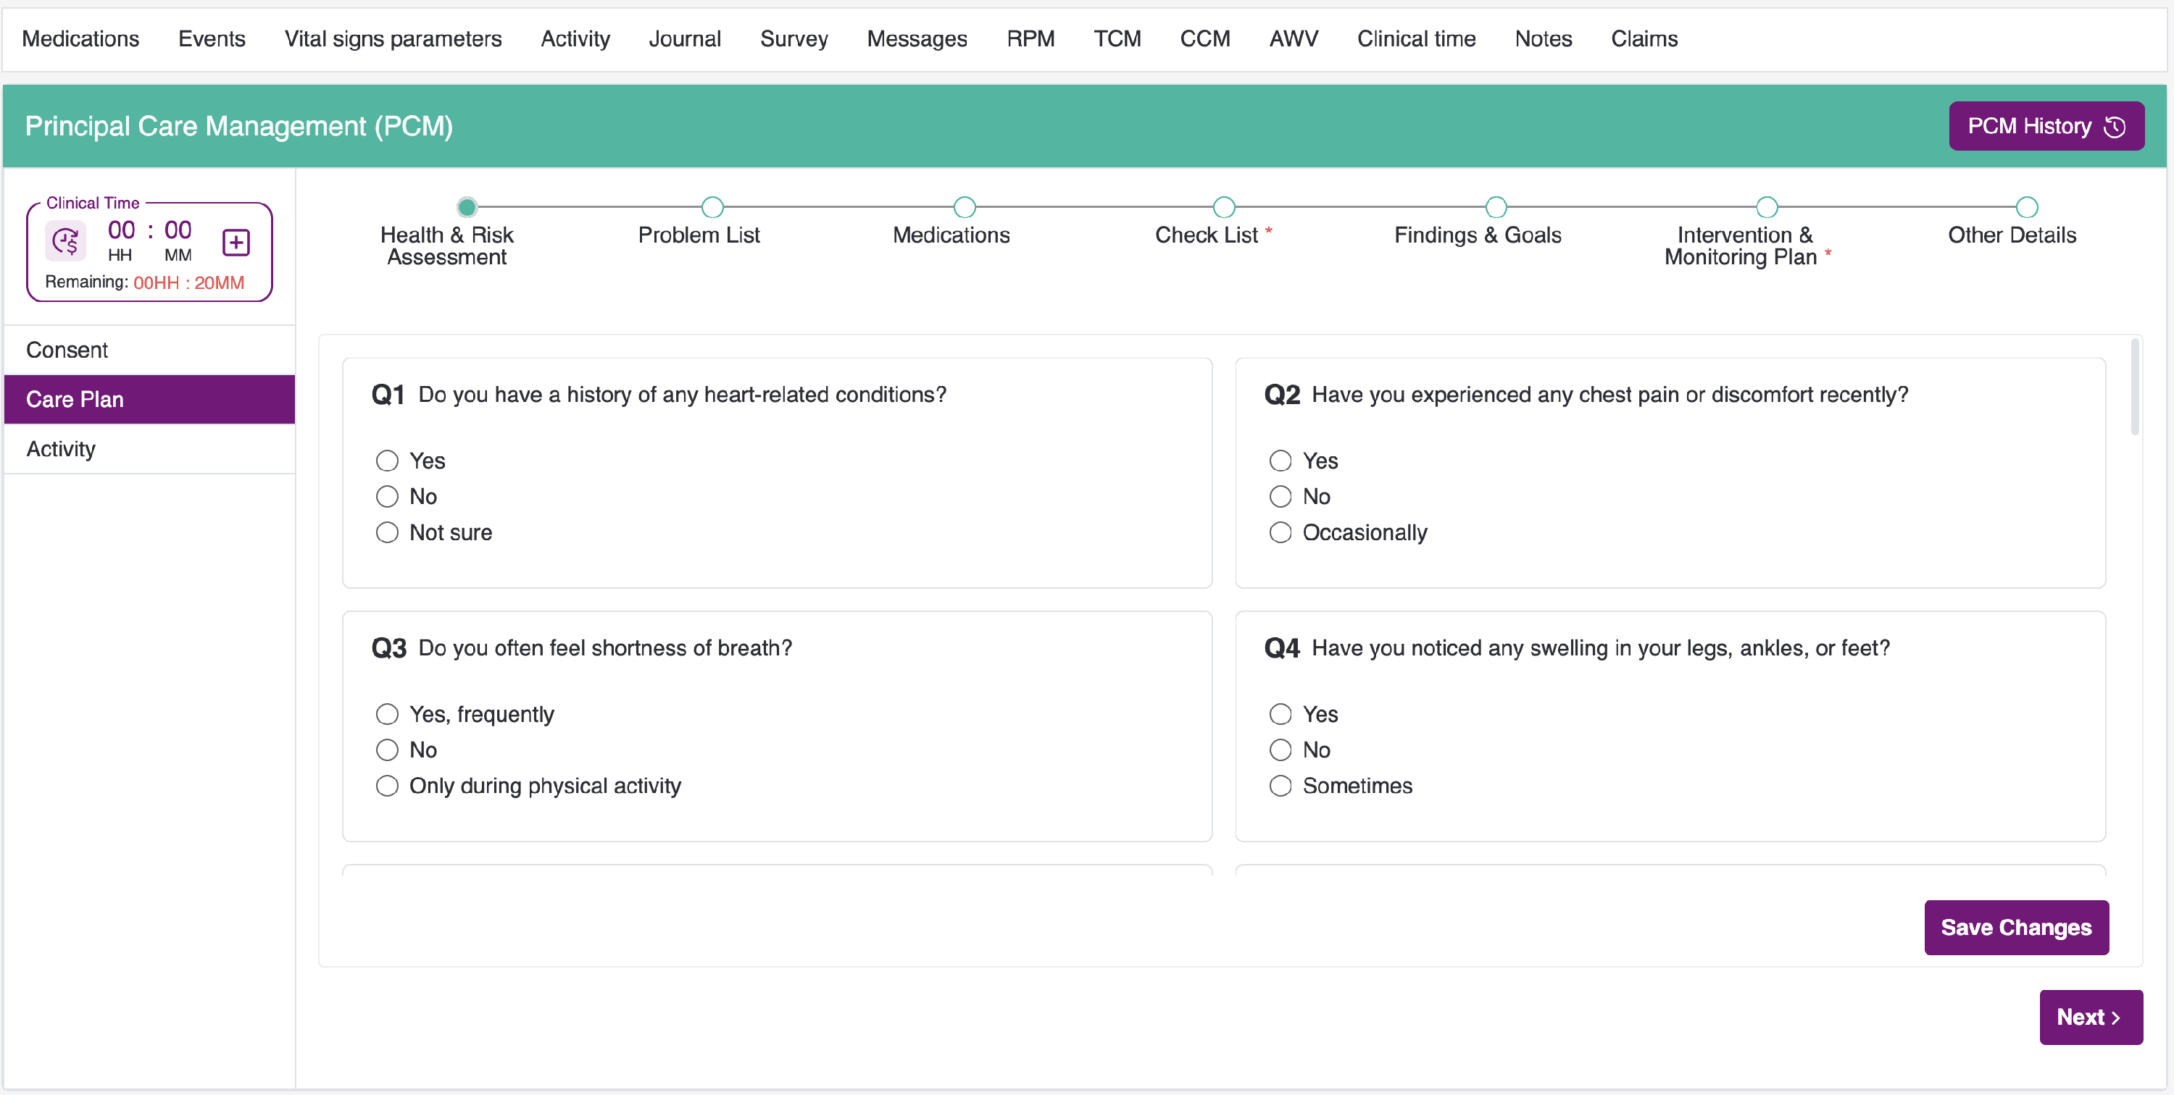This screenshot has width=2174, height=1095.
Task: Click the Medications step circle marker
Action: tap(964, 206)
